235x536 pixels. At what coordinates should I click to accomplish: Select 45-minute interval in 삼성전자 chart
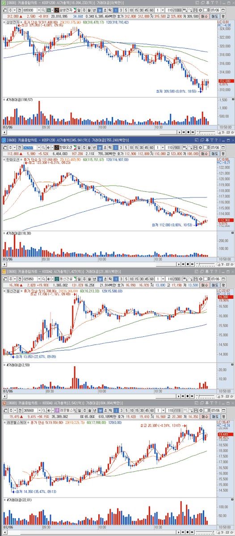pyautogui.click(x=147, y=9)
